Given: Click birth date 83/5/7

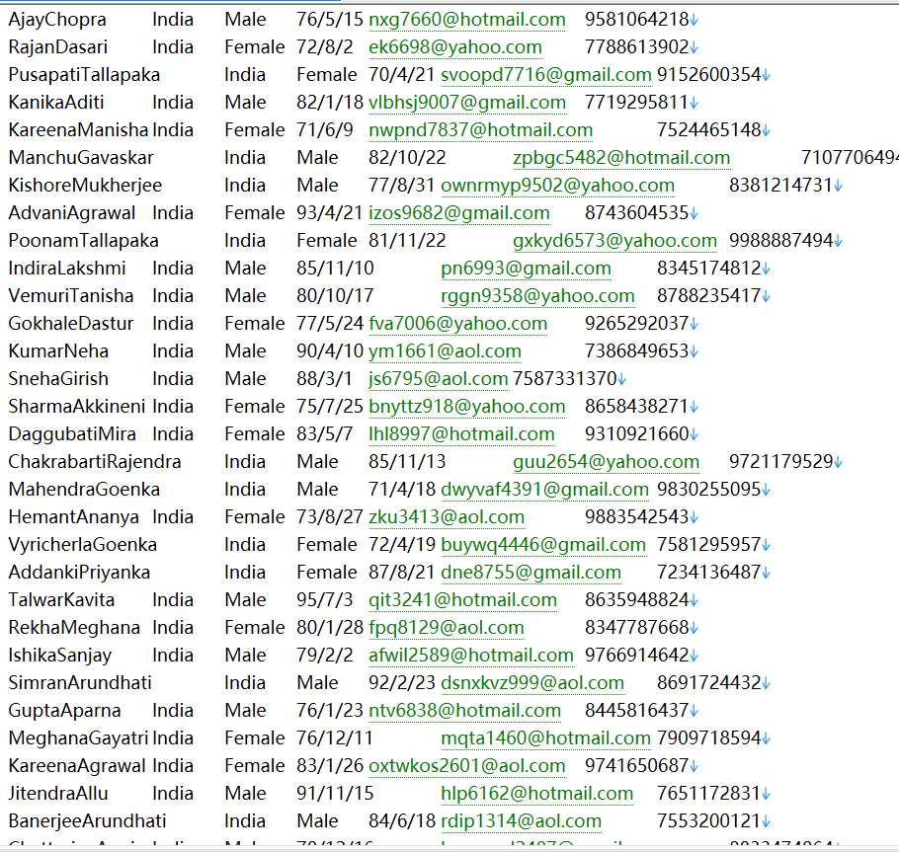Looking at the screenshot, I should point(324,433).
